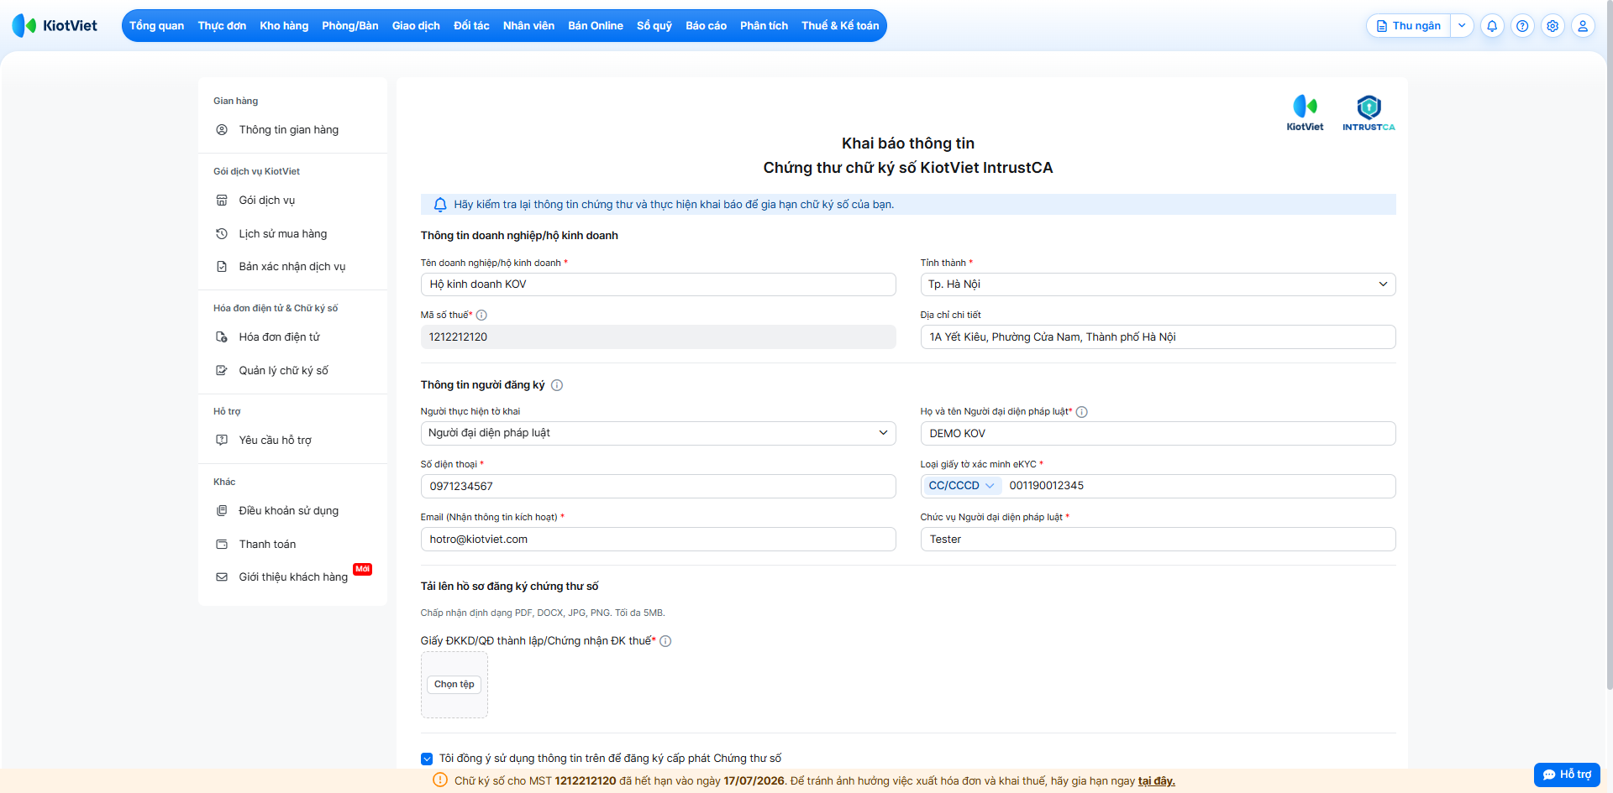Click the Điều khoản sử dụng icon
The height and width of the screenshot is (793, 1613).
tap(222, 511)
